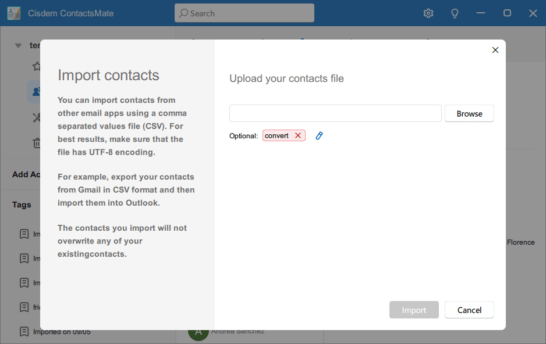Select the Imported on 09/05 tag
Screen dimensions: 546x344
62,332
